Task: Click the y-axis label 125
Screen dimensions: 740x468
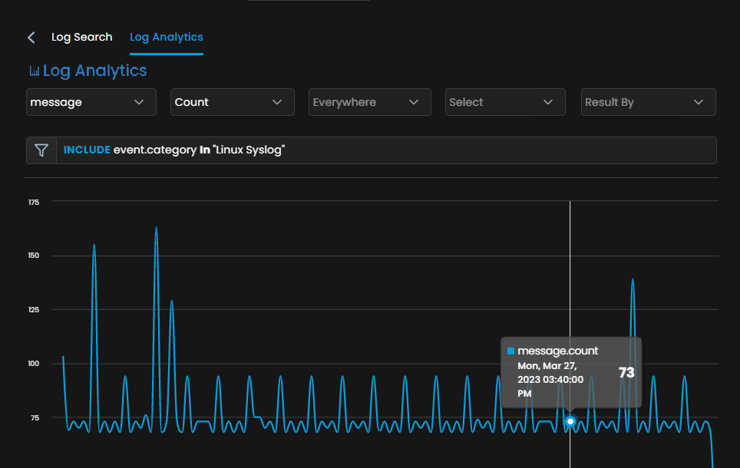Action: tap(34, 309)
